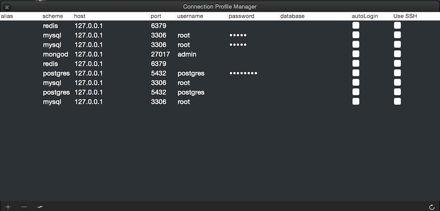Click the postgres password field with dots
This screenshot has width=440, height=211.
(243, 73)
